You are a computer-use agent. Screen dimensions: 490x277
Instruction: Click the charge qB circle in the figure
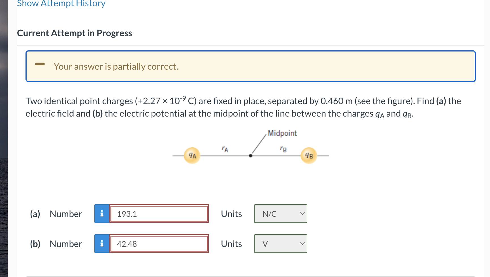pos(309,155)
